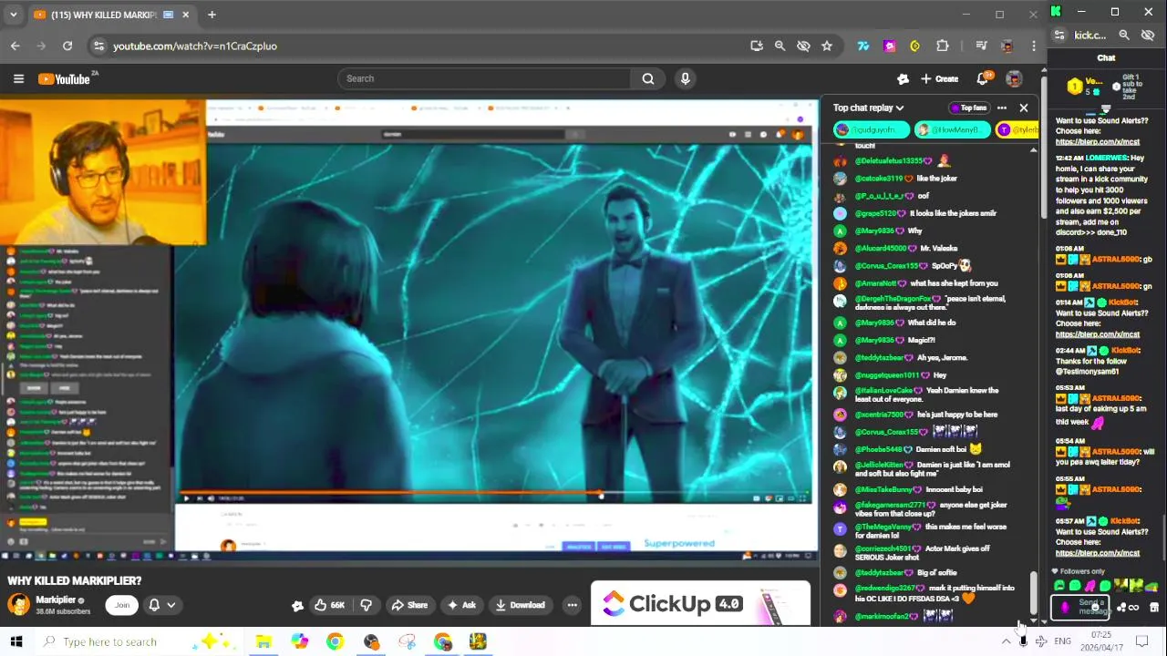Open the Windows notification center icon
This screenshot has height=656, width=1167.
click(1141, 641)
